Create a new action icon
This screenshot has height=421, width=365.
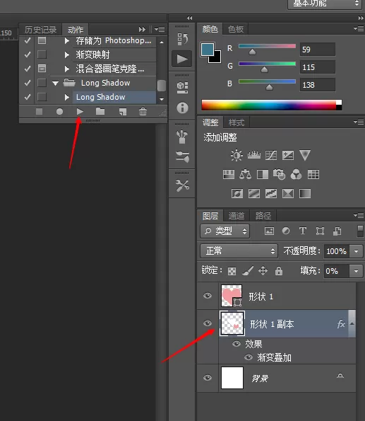[x=123, y=112]
